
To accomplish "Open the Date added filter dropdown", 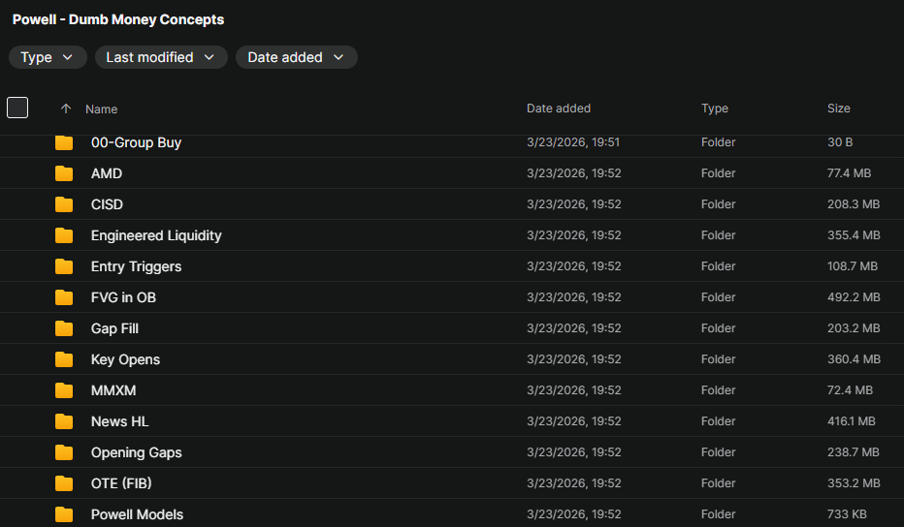I will (x=296, y=57).
